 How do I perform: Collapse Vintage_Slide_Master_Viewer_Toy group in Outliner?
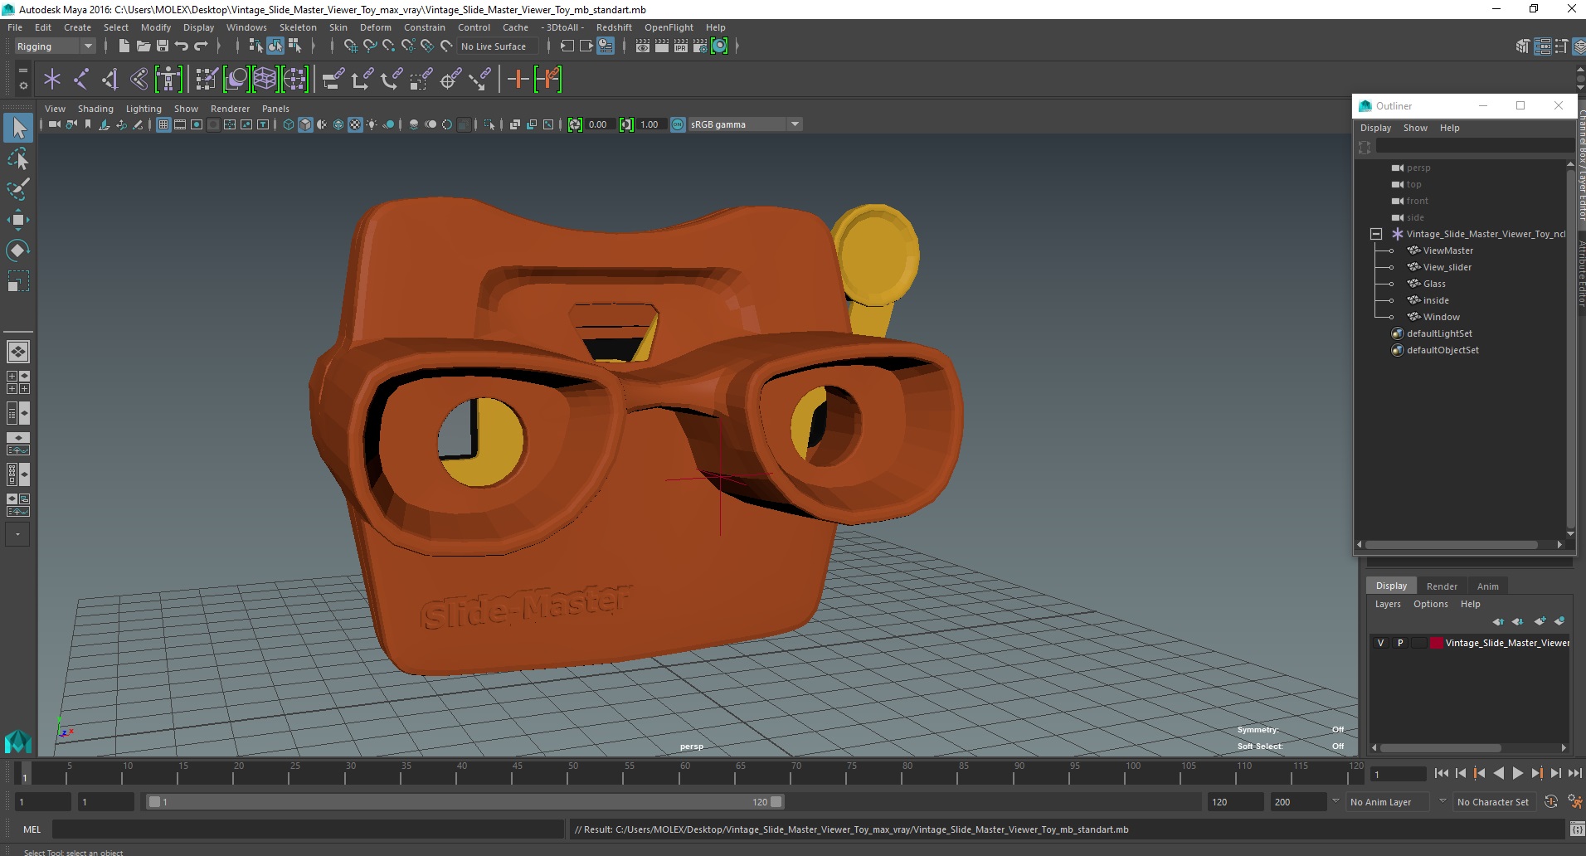coord(1376,234)
